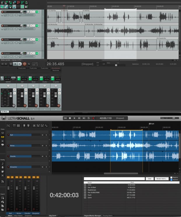
Task: Arm record on Ralf track in top window
Action: point(2,12)
